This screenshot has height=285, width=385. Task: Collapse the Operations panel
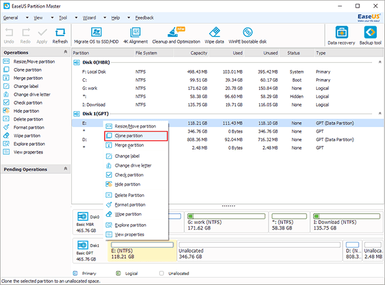point(65,52)
